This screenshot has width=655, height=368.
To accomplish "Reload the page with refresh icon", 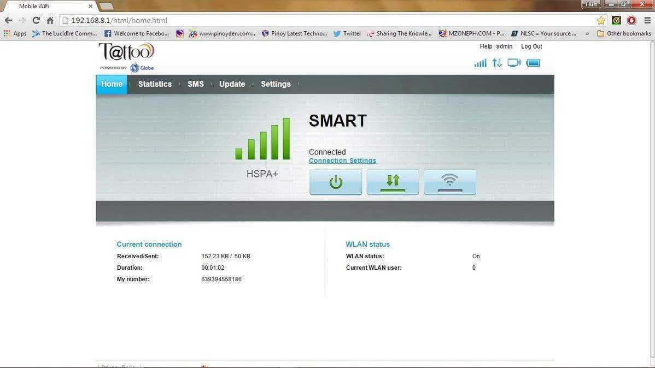I will click(36, 20).
